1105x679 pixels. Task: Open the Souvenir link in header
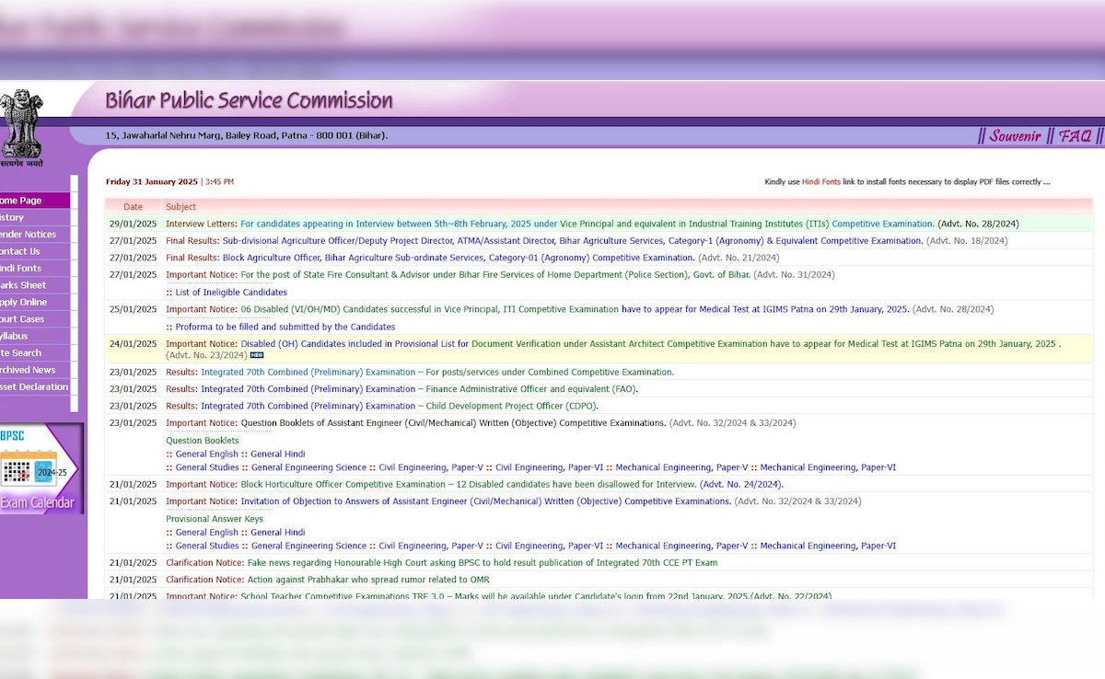coord(1014,136)
